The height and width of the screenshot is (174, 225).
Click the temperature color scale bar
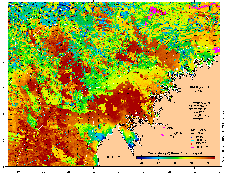[x=175, y=158]
